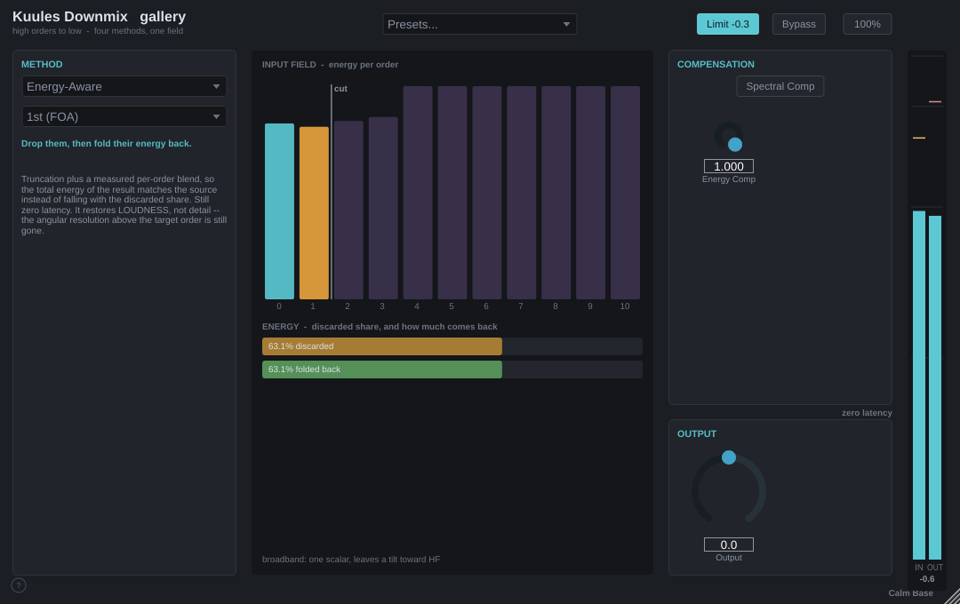Click the order 4 energy bar
Screen dimensions: 960x604
point(418,193)
